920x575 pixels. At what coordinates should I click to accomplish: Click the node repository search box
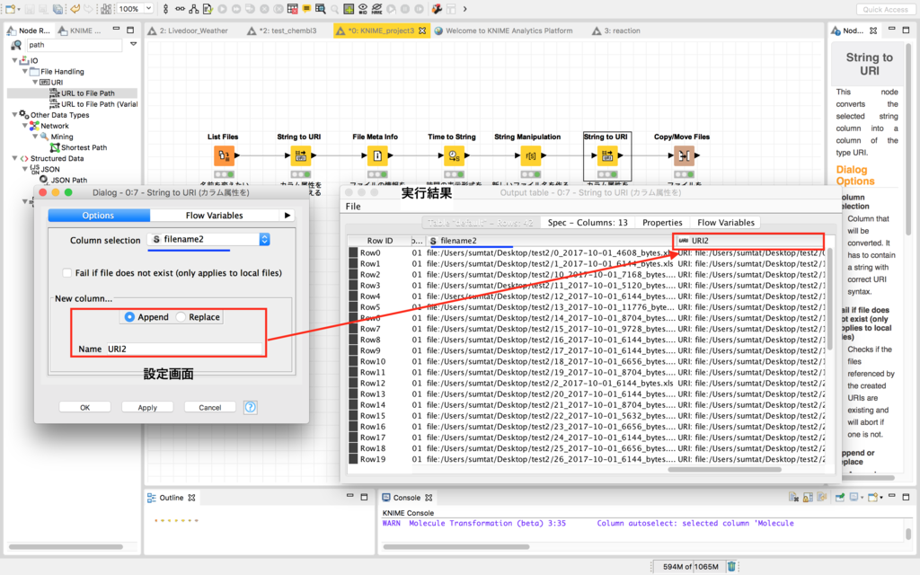(x=74, y=45)
